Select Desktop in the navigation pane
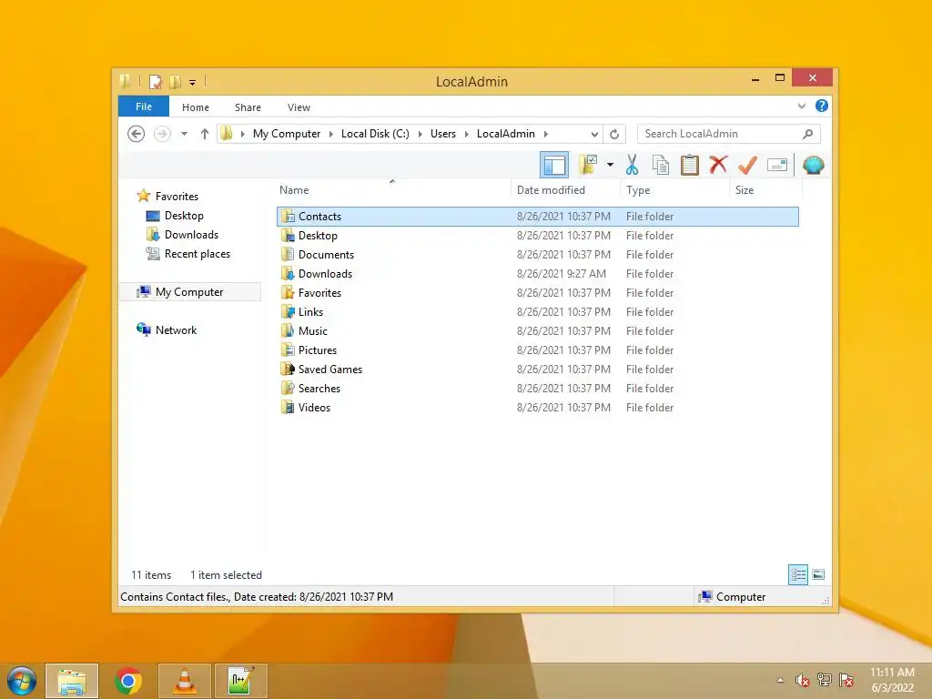 tap(184, 215)
